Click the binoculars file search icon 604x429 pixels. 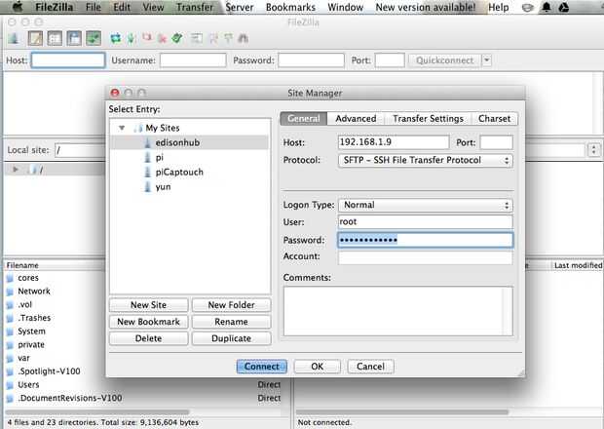(244, 38)
